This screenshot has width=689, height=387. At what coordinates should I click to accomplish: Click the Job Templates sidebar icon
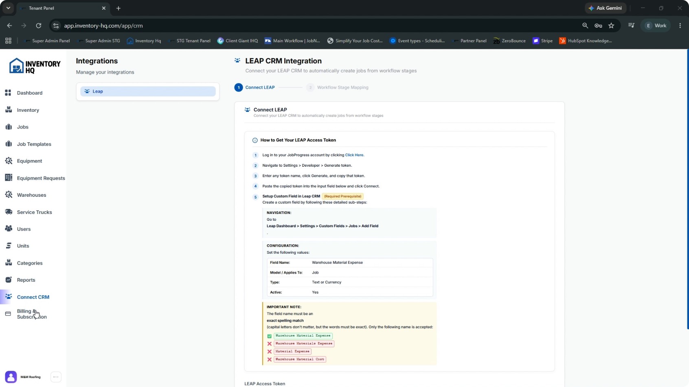pos(8,144)
